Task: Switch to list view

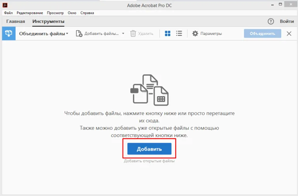Action: tap(179, 33)
